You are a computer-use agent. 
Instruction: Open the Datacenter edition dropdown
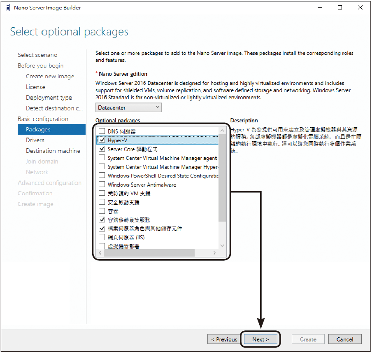128,108
